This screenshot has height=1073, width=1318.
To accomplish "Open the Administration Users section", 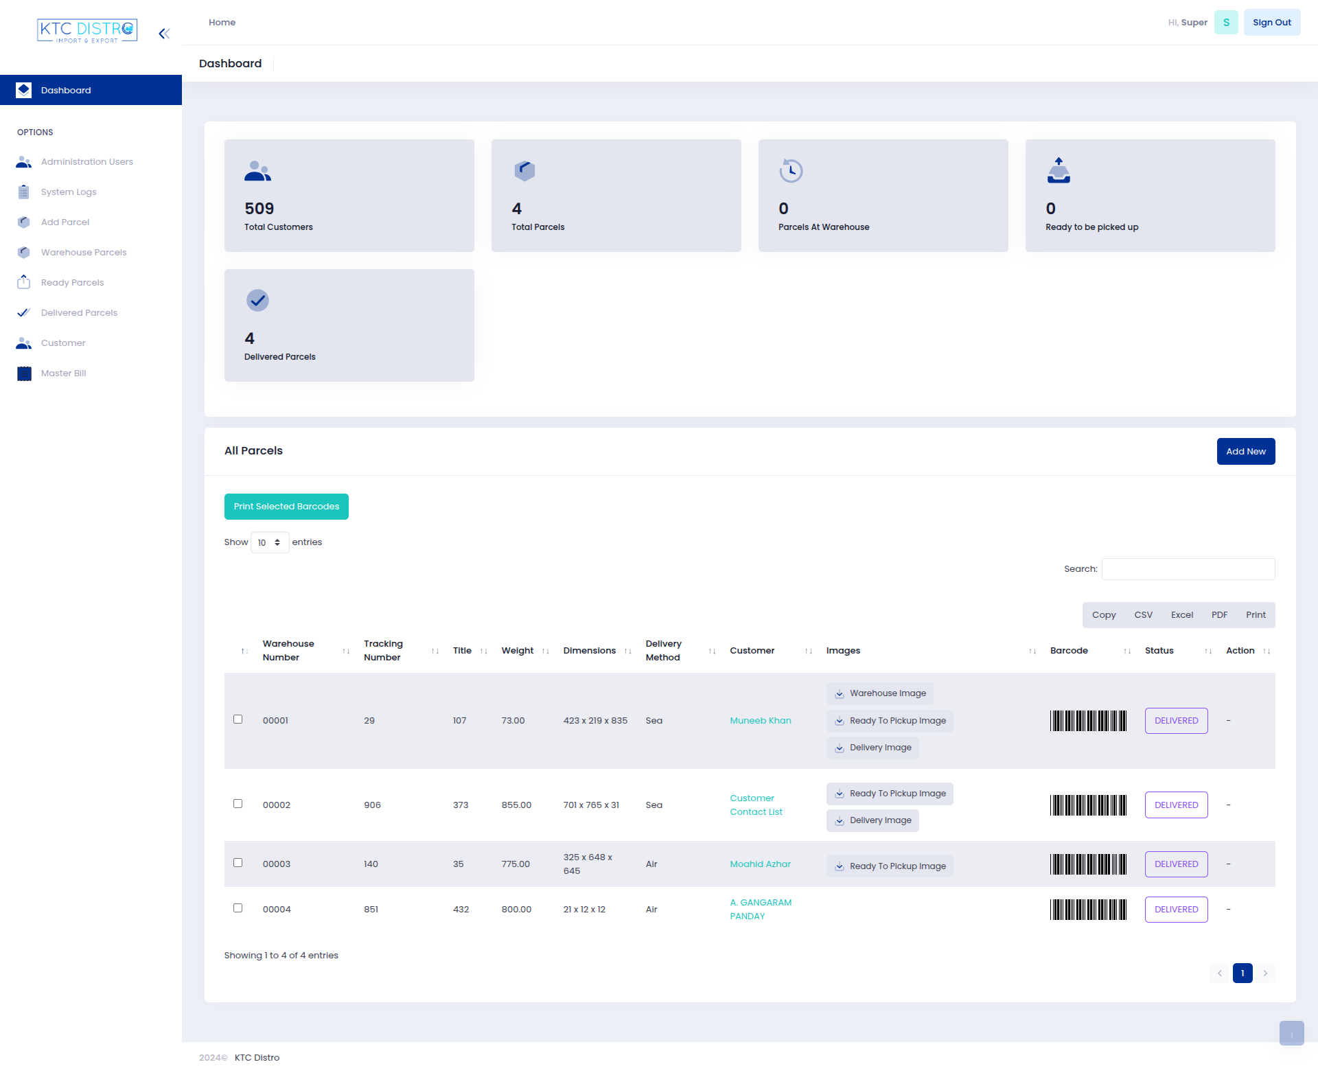I will (86, 161).
